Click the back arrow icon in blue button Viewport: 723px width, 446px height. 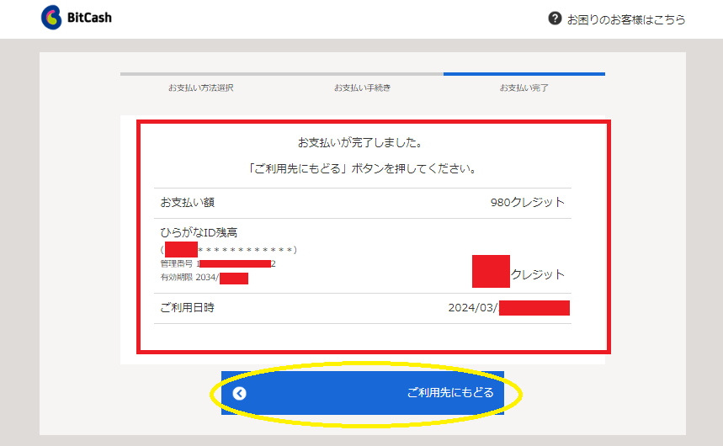(239, 393)
